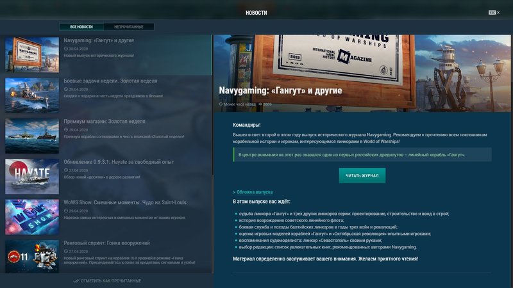The height and width of the screenshot is (288, 513).
Task: Click description Новый выпуск исторического журнала
Action: 99,56
